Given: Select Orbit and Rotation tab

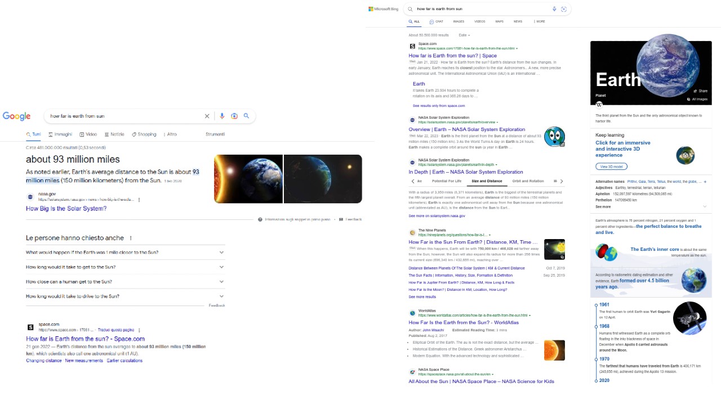Looking at the screenshot, I should [x=528, y=181].
